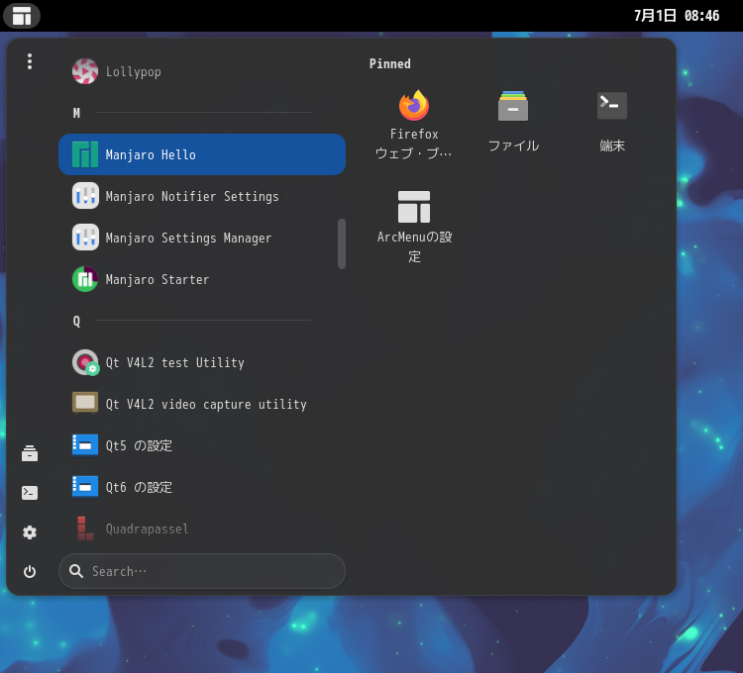Select the Manjaro Settings Manager label
Viewport: 743px width, 673px height.
[x=188, y=239]
